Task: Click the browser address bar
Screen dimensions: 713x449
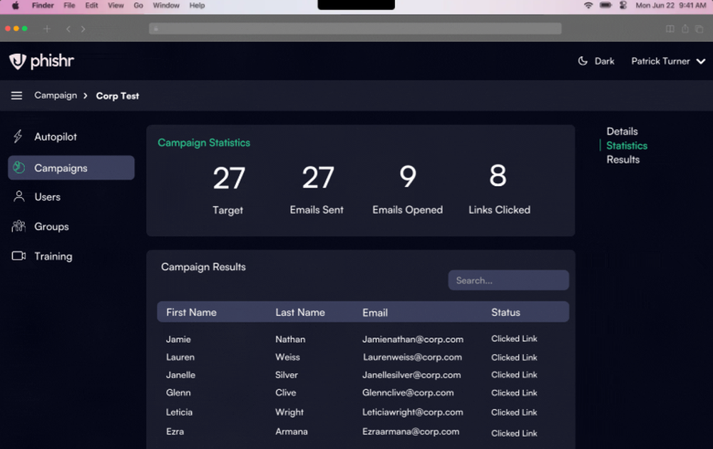Action: [355, 29]
